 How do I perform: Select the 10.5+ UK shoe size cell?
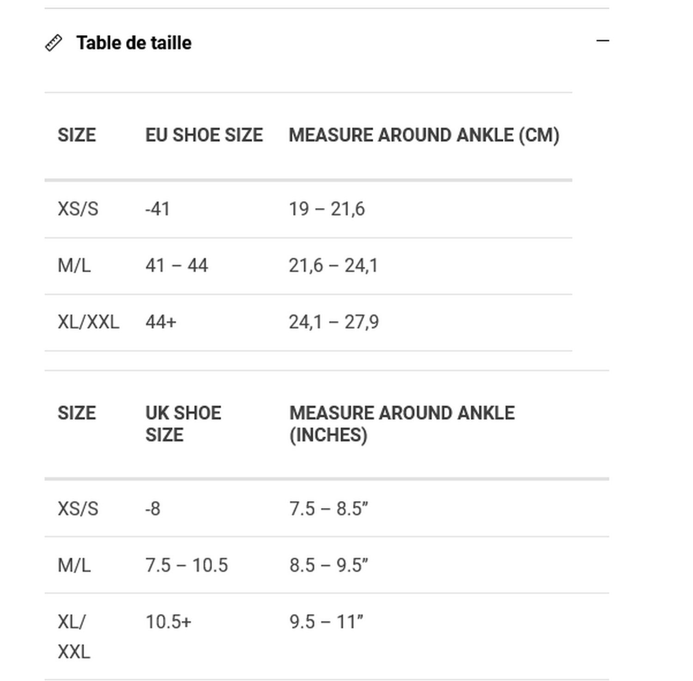(168, 622)
